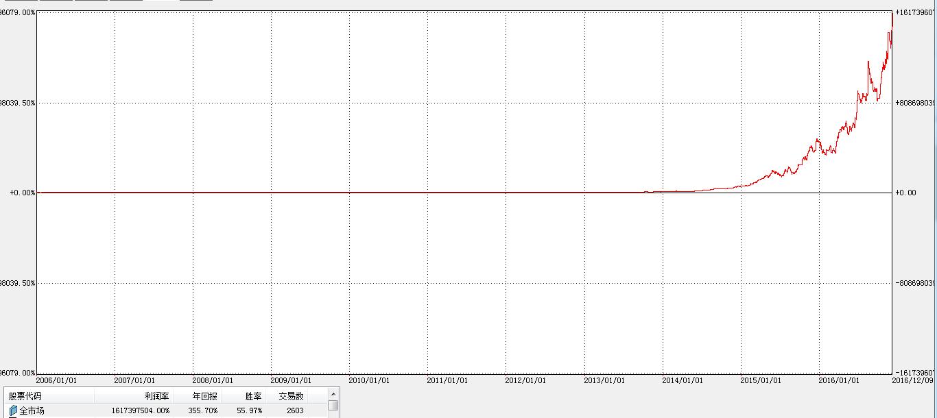This screenshot has width=937, height=418.
Task: Click the 2008/01/01 axis date label
Action: pyautogui.click(x=213, y=380)
